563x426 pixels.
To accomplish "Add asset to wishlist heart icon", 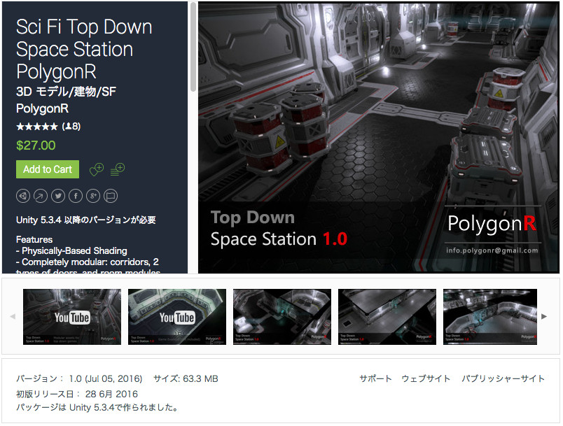I will [x=97, y=169].
